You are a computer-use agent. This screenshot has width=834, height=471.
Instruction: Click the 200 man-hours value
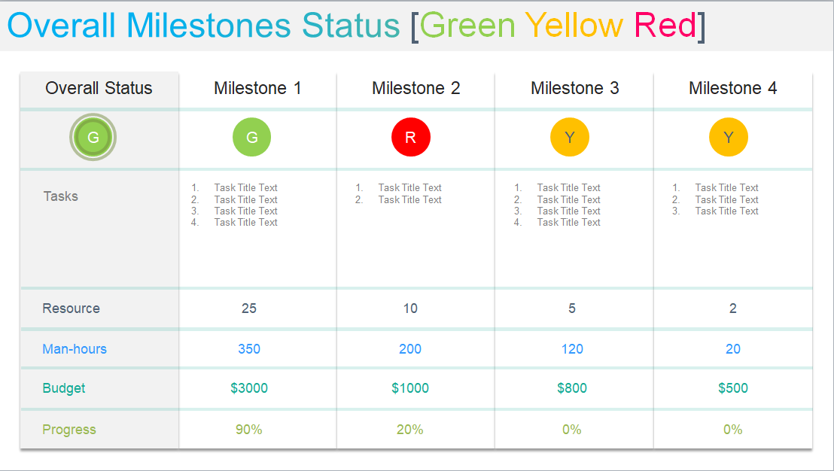coord(410,349)
